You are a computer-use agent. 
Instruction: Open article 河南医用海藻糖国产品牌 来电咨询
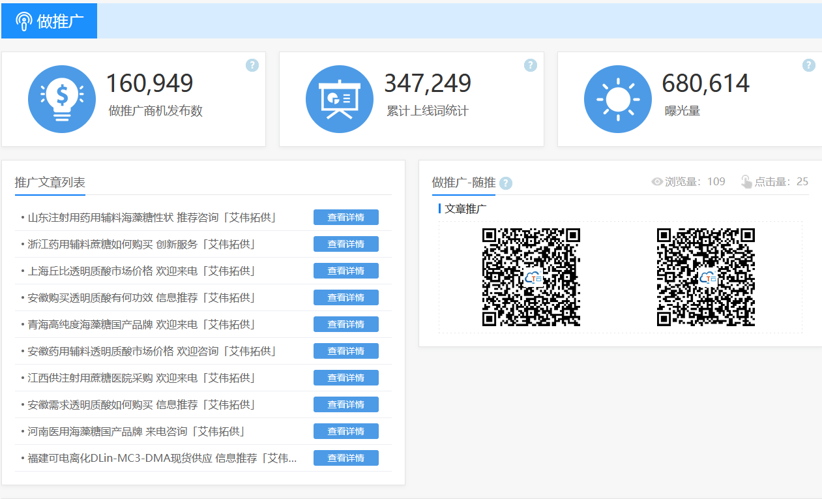point(138,431)
